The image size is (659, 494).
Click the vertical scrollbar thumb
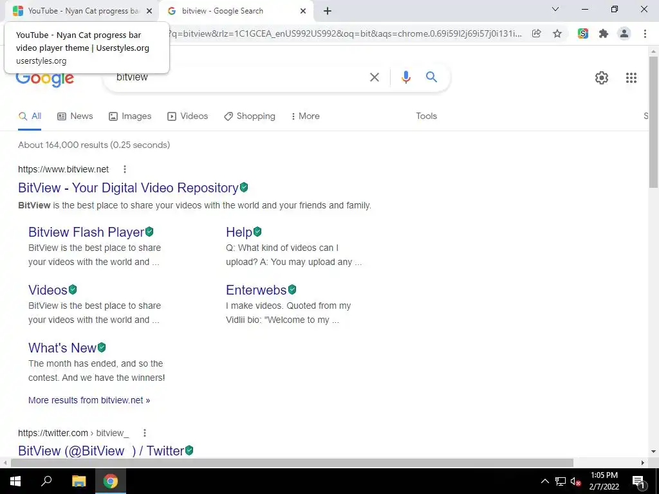653,122
